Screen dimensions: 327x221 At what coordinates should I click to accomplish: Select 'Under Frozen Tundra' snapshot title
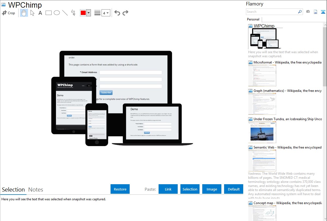288,119
